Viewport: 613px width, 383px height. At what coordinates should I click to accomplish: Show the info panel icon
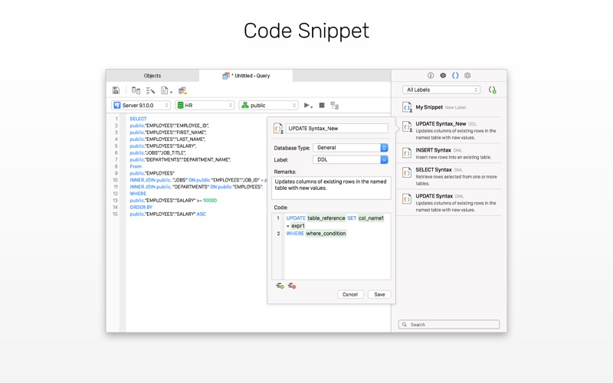click(431, 75)
